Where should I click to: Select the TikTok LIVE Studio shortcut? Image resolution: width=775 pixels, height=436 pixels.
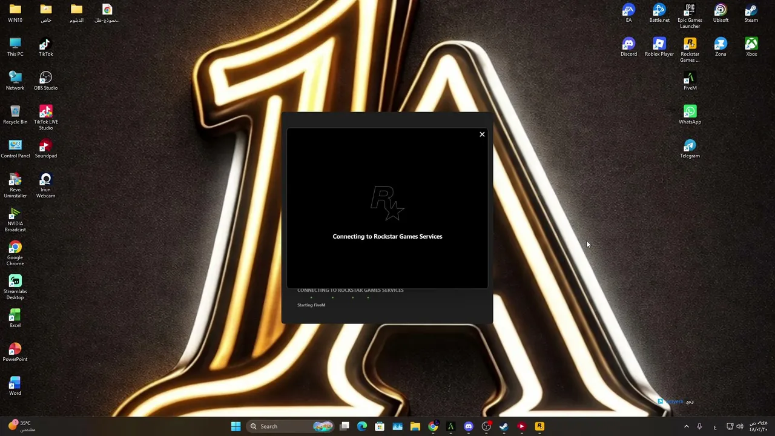[x=46, y=118]
